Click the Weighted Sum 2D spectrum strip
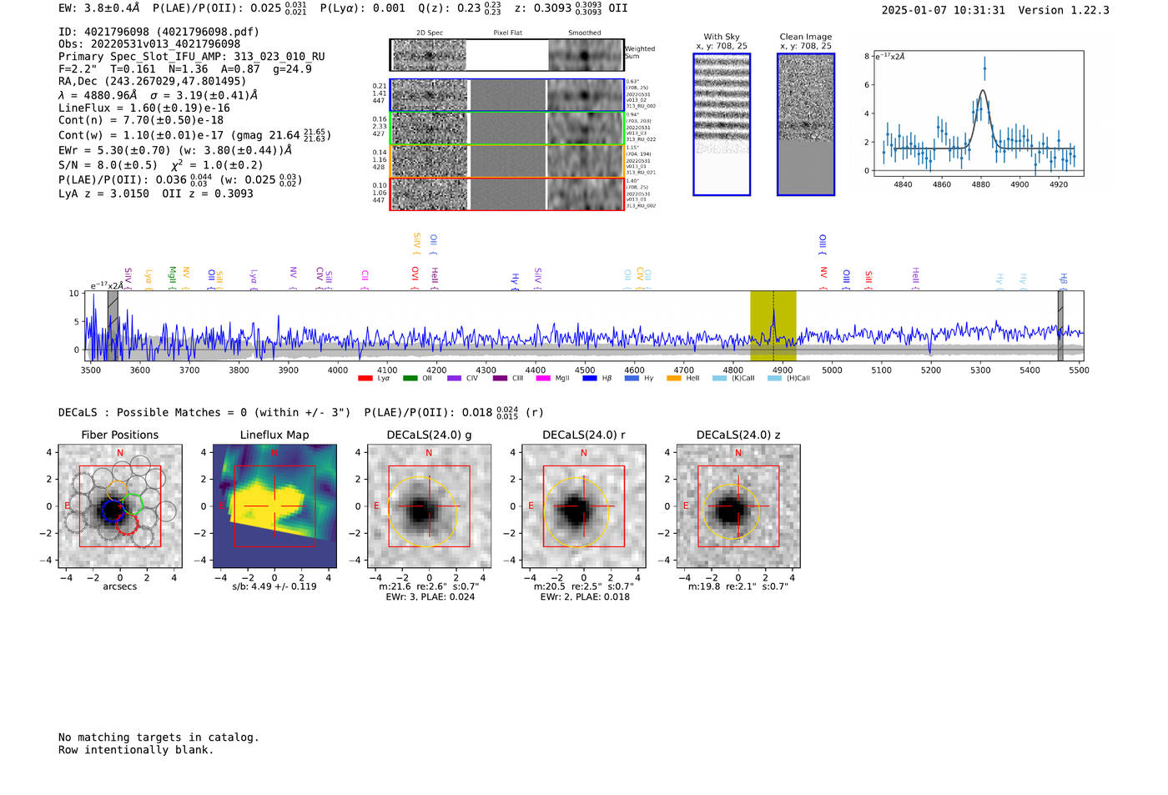 507,55
